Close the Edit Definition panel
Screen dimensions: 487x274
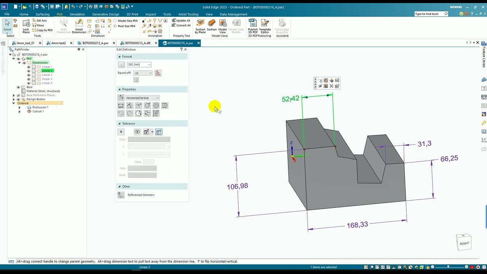185,49
